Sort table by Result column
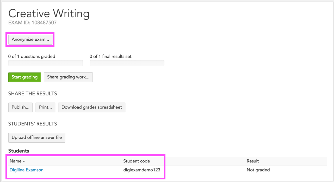The height and width of the screenshot is (182, 334). pyautogui.click(x=253, y=161)
